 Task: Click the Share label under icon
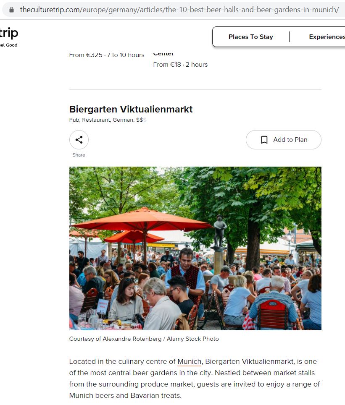coord(79,155)
